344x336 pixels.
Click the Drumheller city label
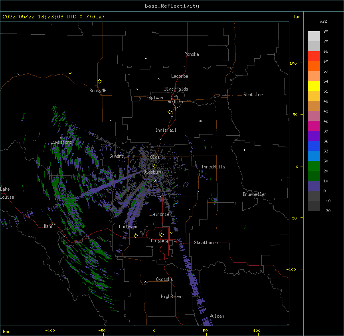point(255,194)
